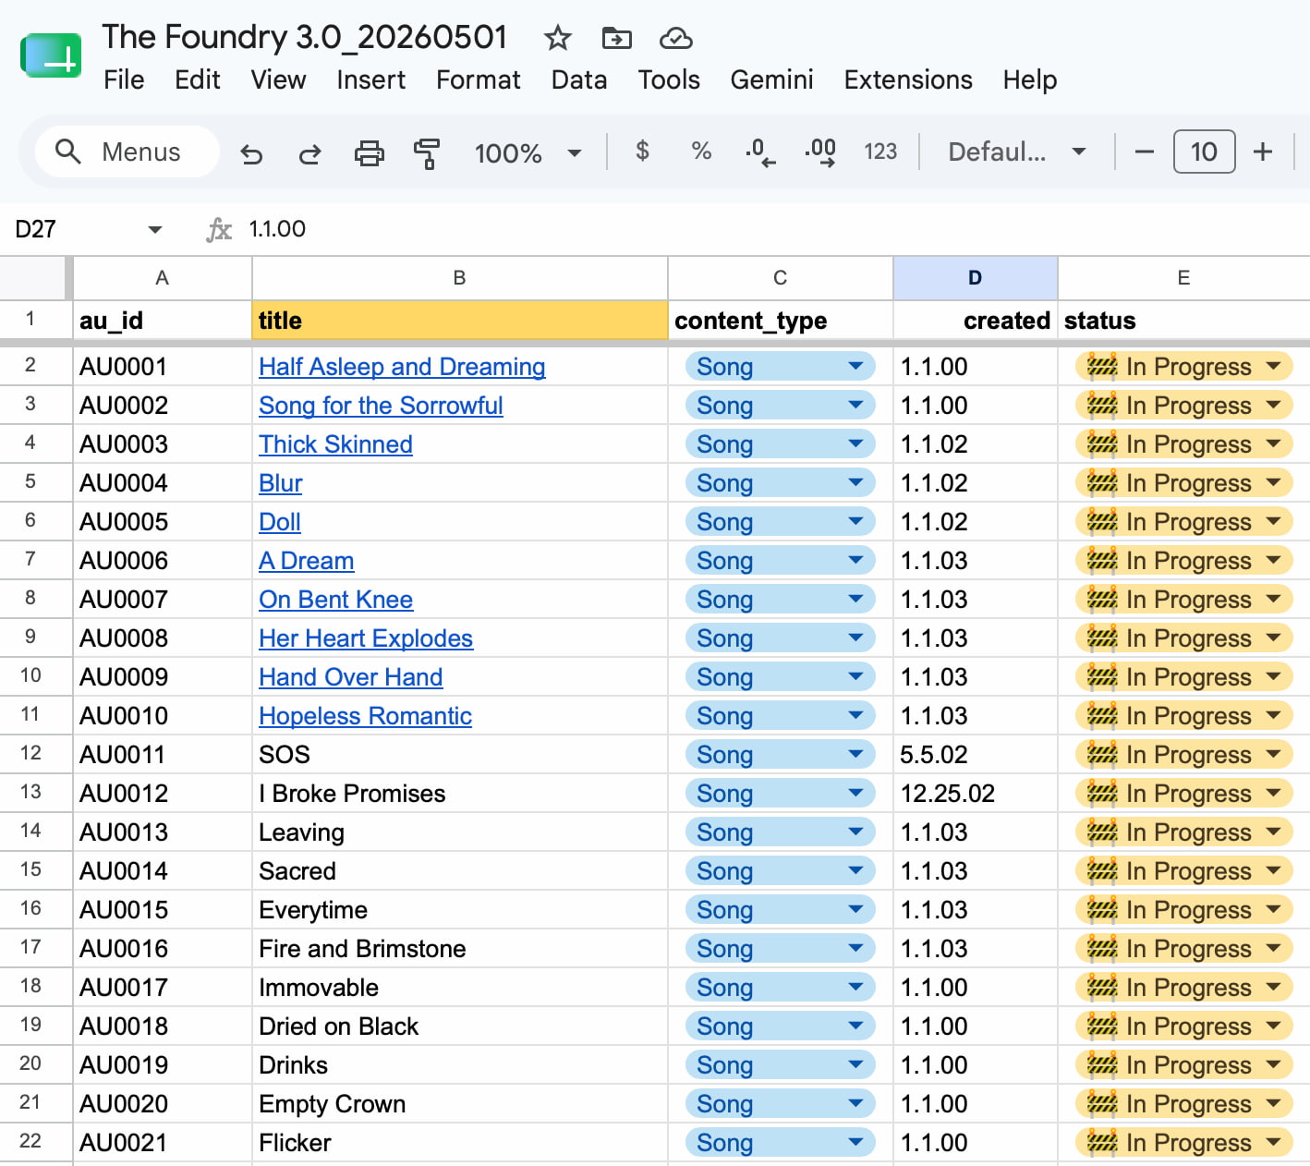Open the File menu

[124, 80]
